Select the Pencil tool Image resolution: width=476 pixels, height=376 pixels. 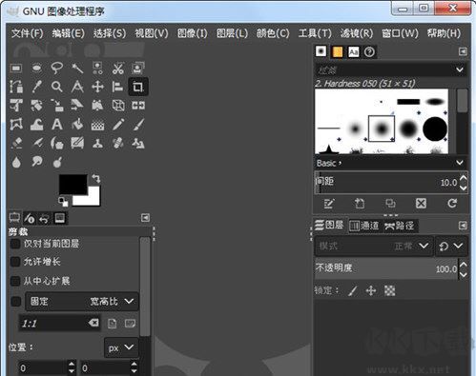(117, 124)
